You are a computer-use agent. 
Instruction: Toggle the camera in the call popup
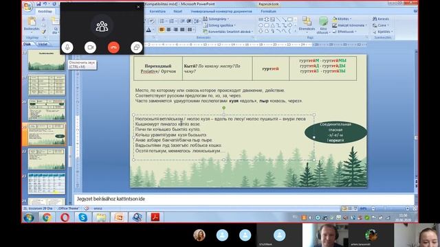(x=90, y=47)
